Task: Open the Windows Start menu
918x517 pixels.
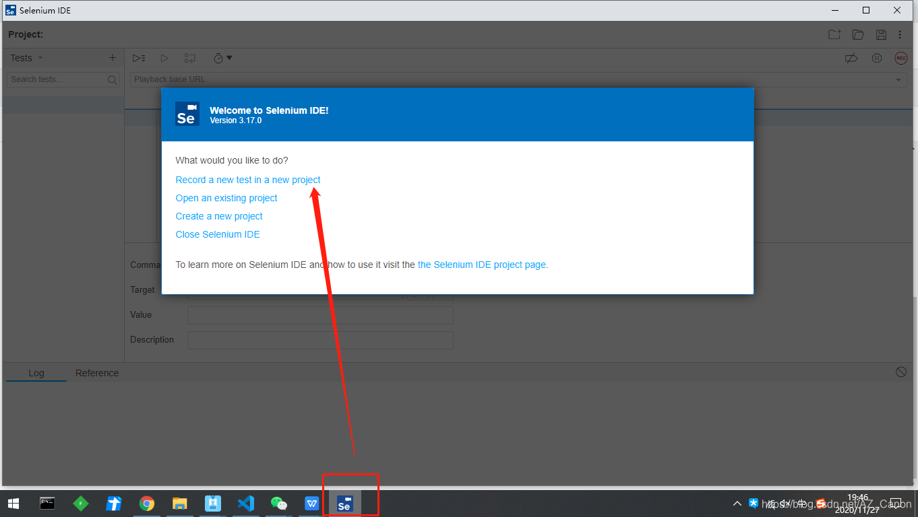Action: coord(13,504)
